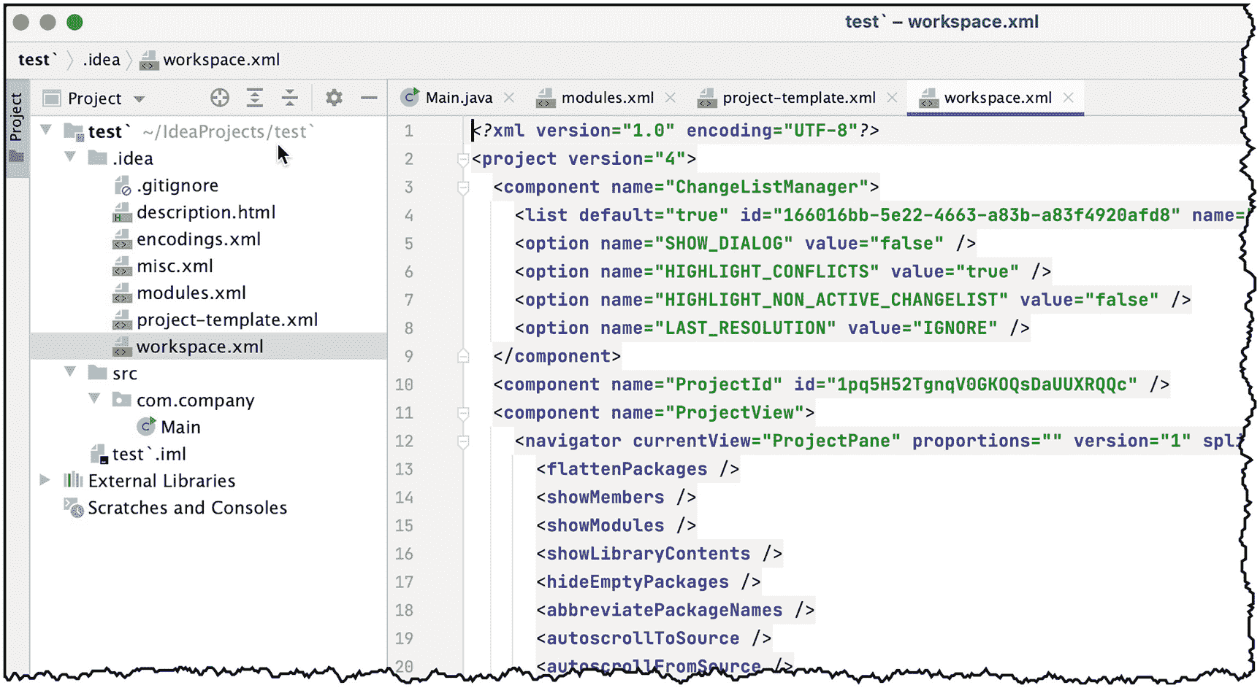The width and height of the screenshot is (1260, 688).
Task: Click the test`.iml module file icon
Action: (x=99, y=455)
